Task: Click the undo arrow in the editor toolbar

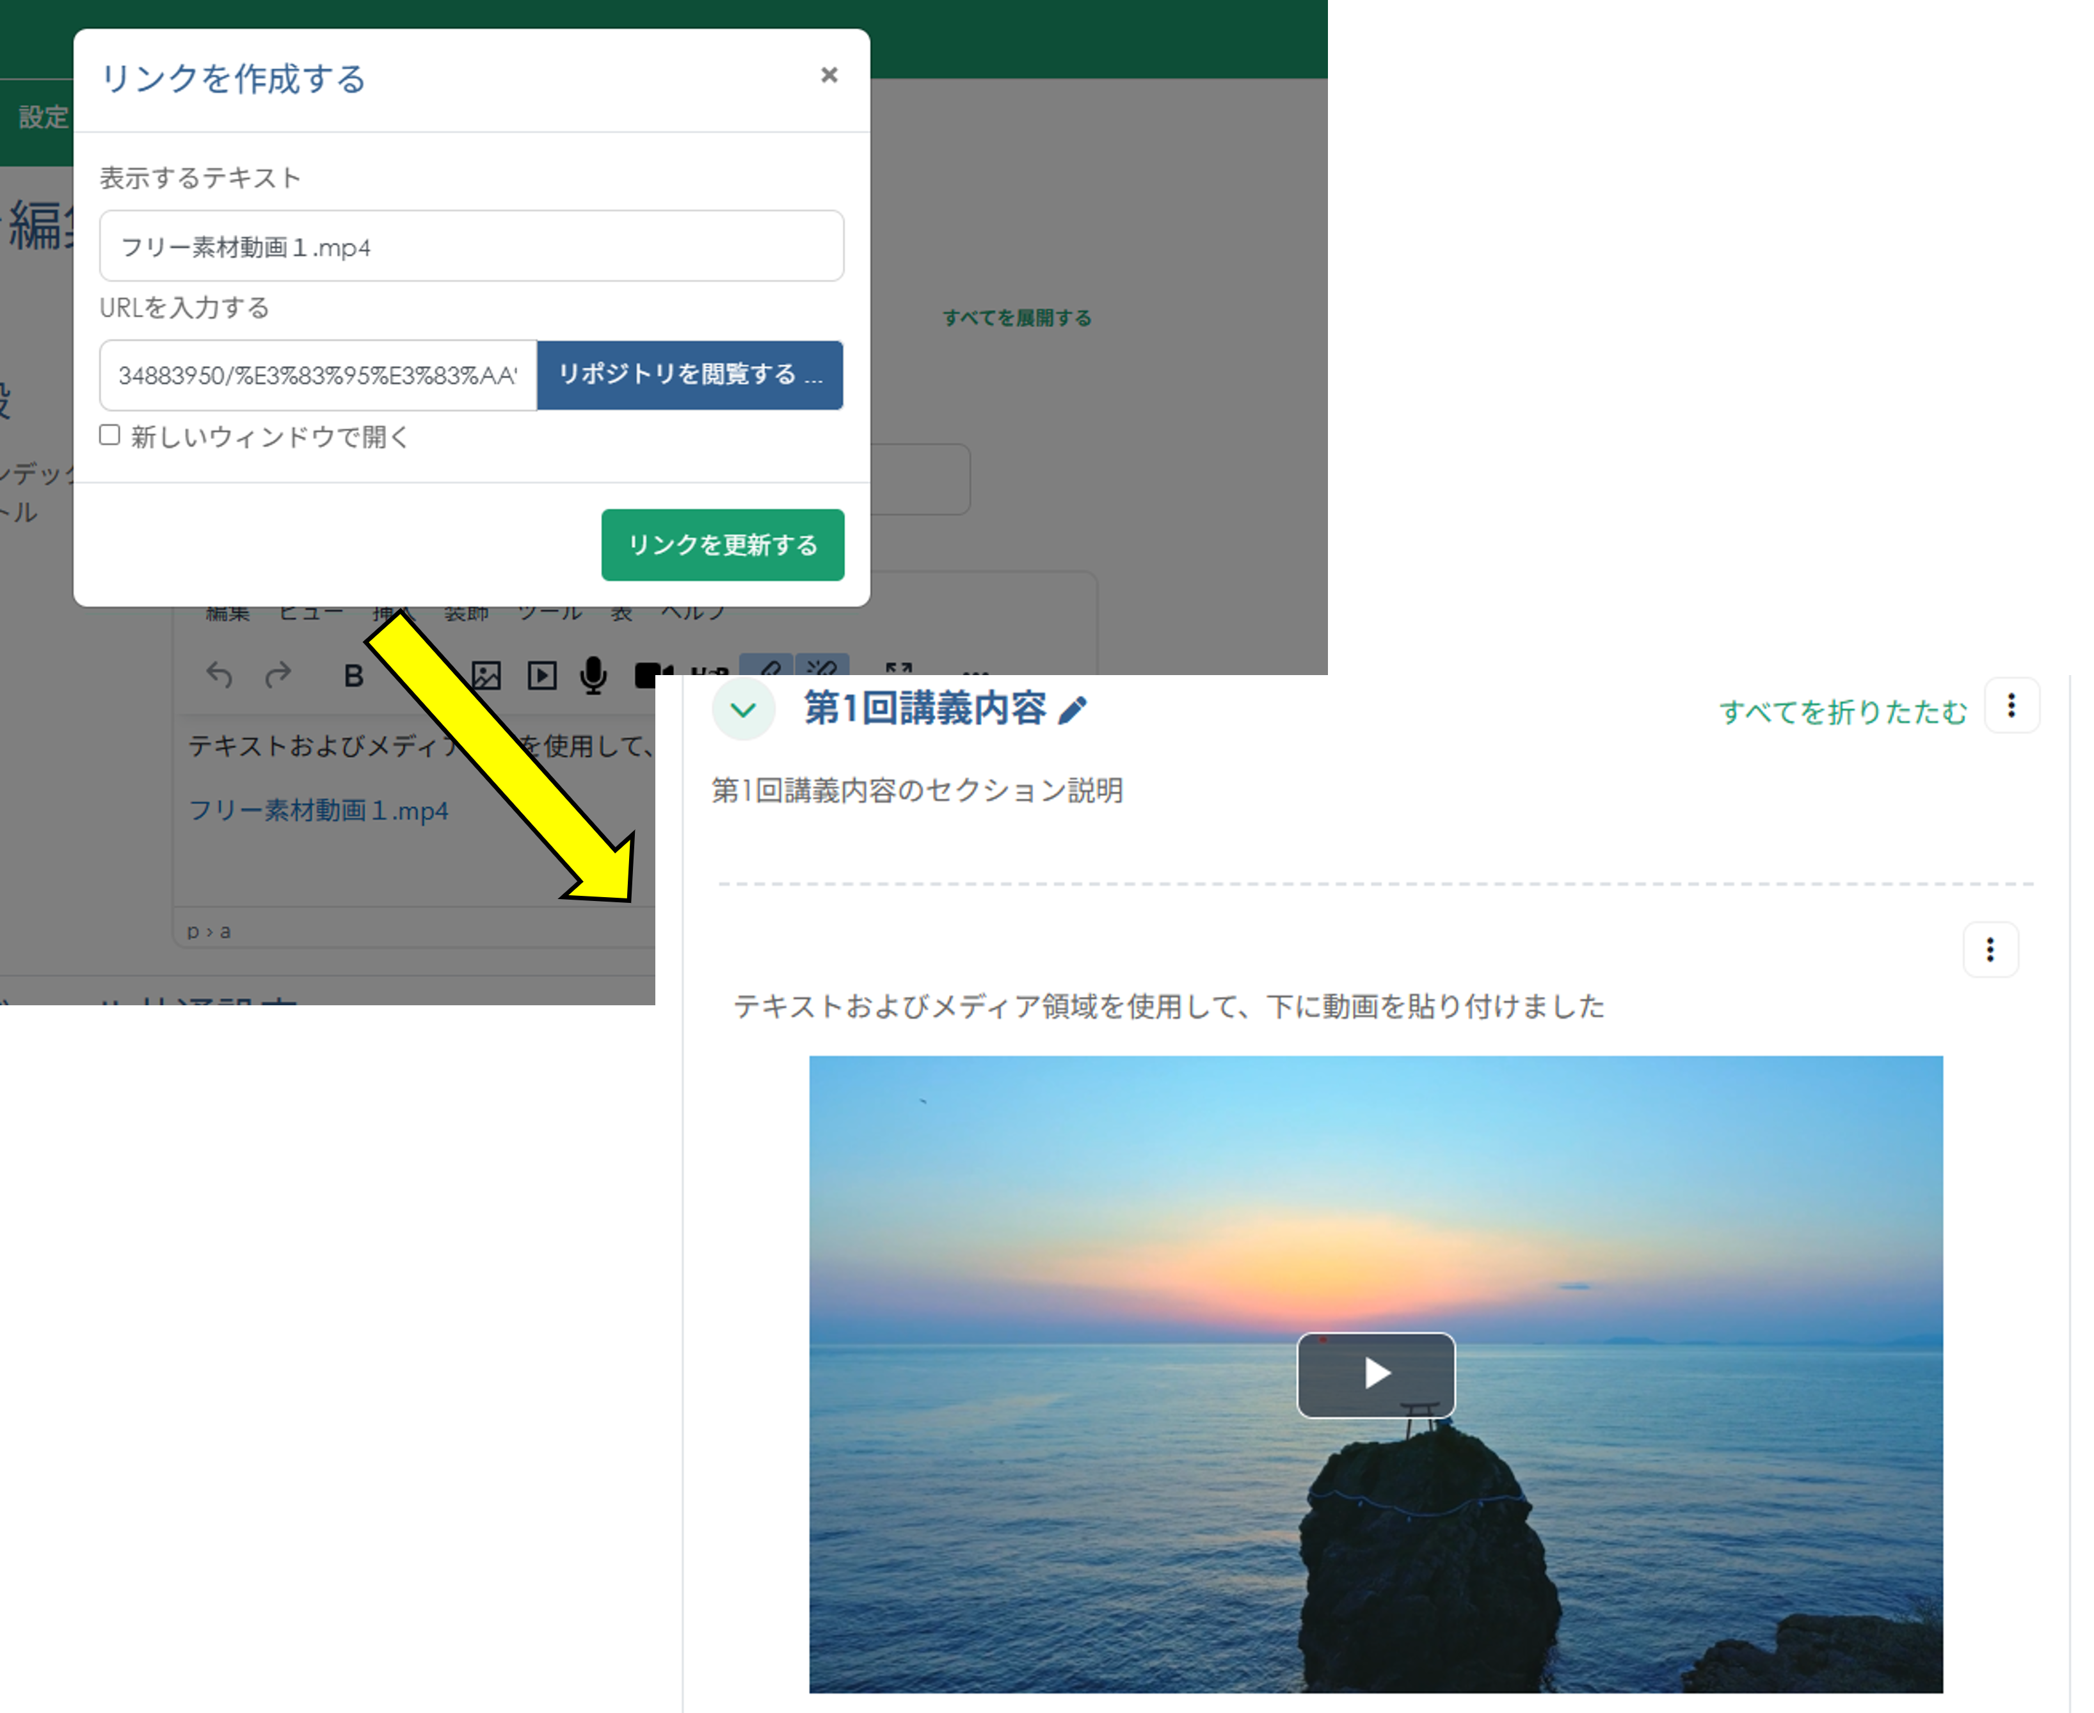Action: (219, 675)
